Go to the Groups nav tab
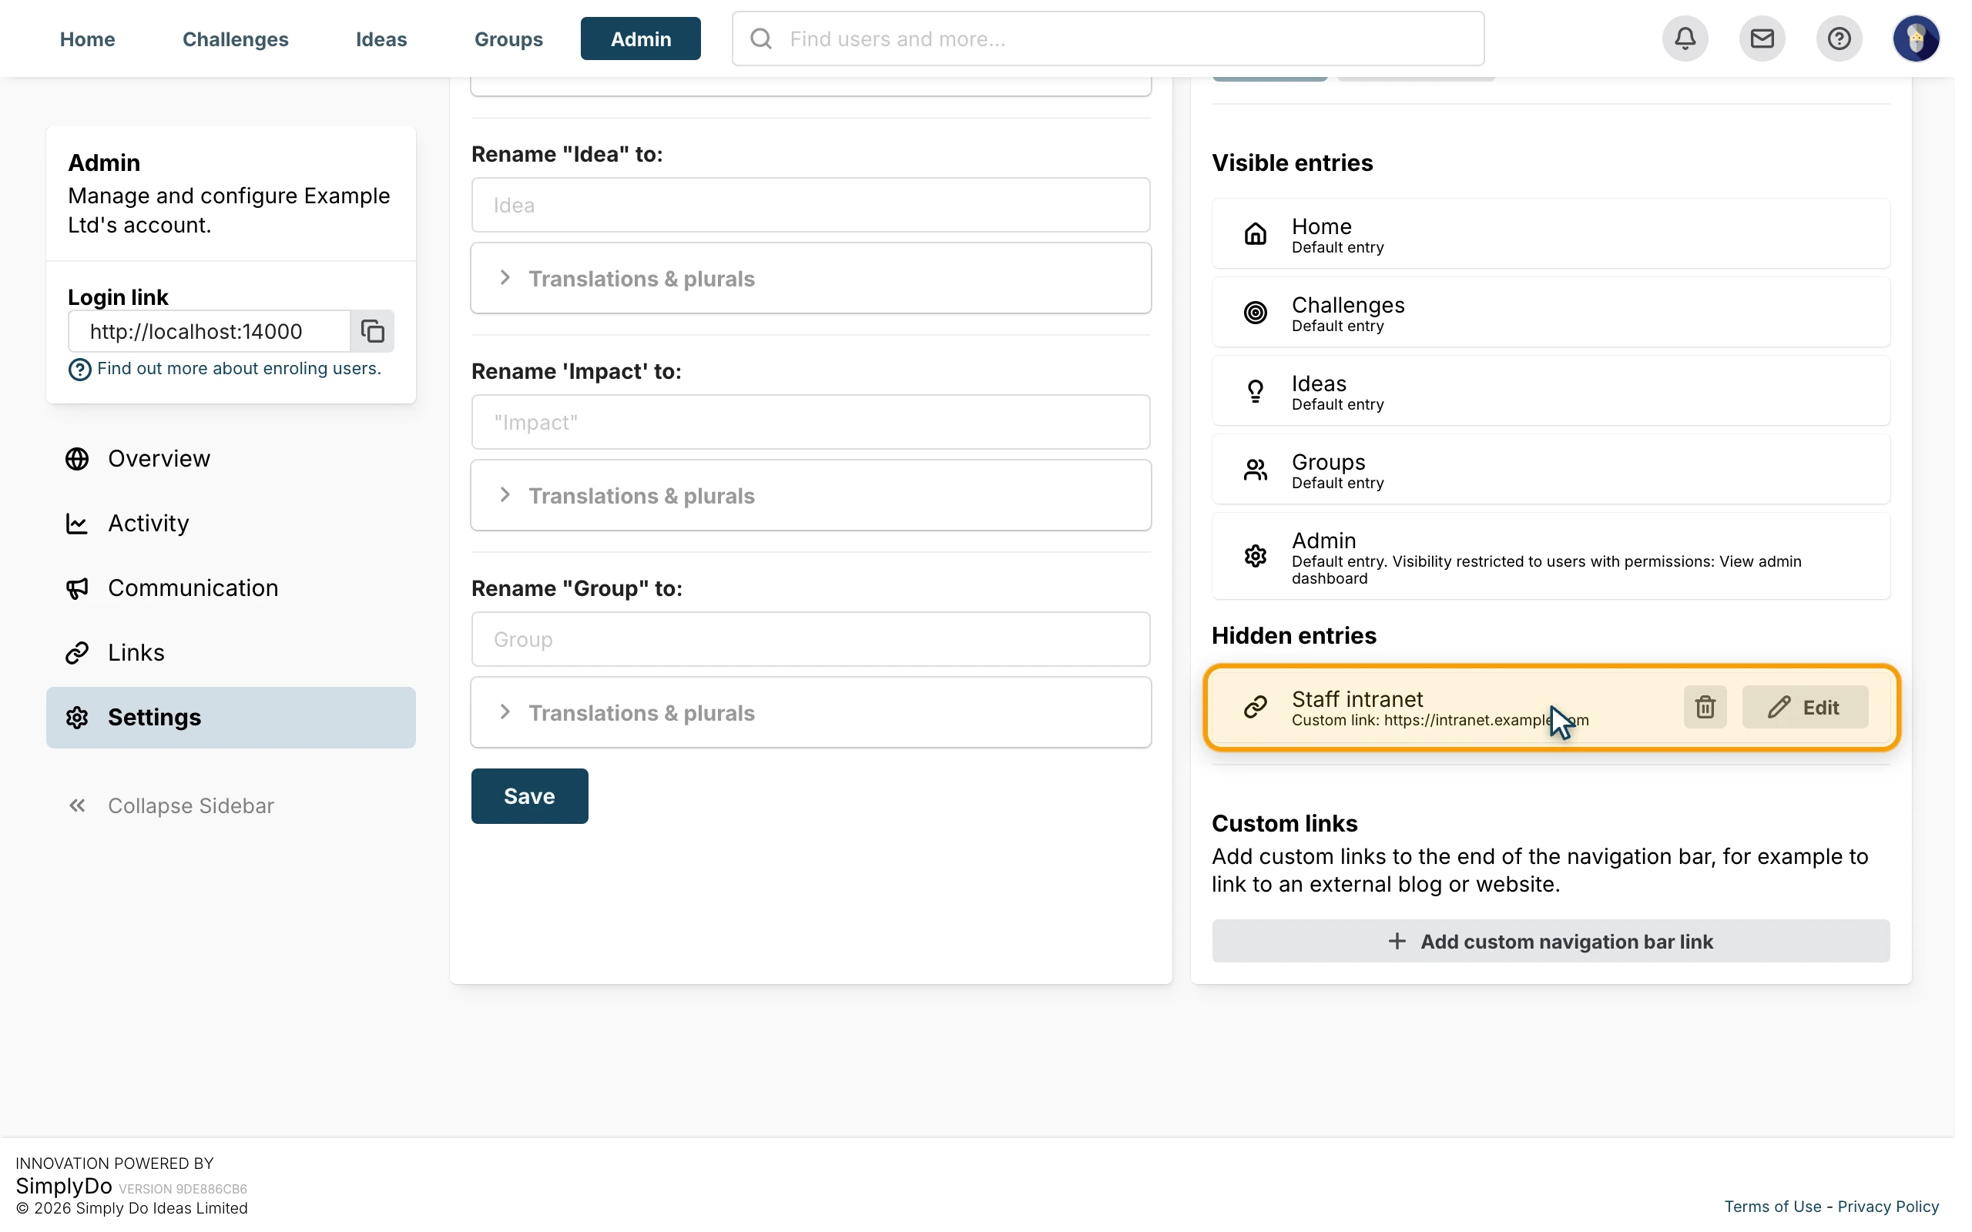Viewport: 1972px width, 1232px height. click(x=508, y=38)
